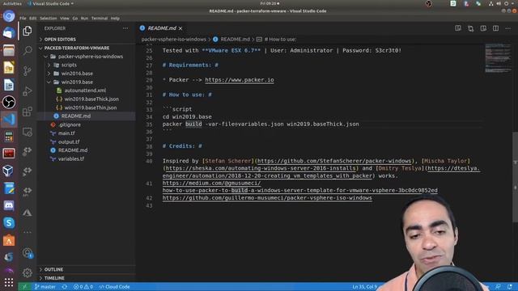The width and height of the screenshot is (518, 291).
Task: Show additional activity bar views
Action: 28,232
